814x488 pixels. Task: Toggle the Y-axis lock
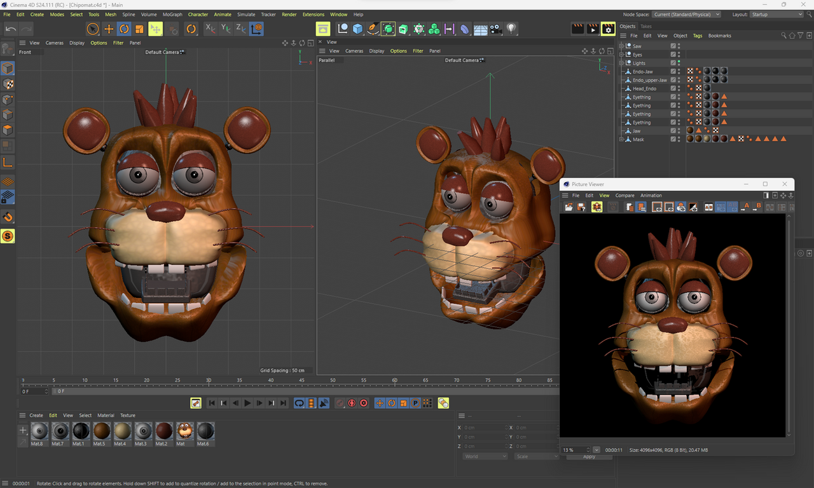tap(226, 29)
